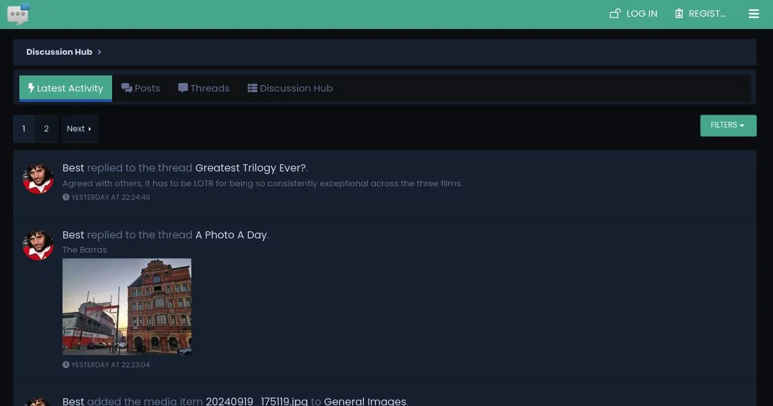
Task: Click page 1 in pagination
Action: (x=24, y=129)
